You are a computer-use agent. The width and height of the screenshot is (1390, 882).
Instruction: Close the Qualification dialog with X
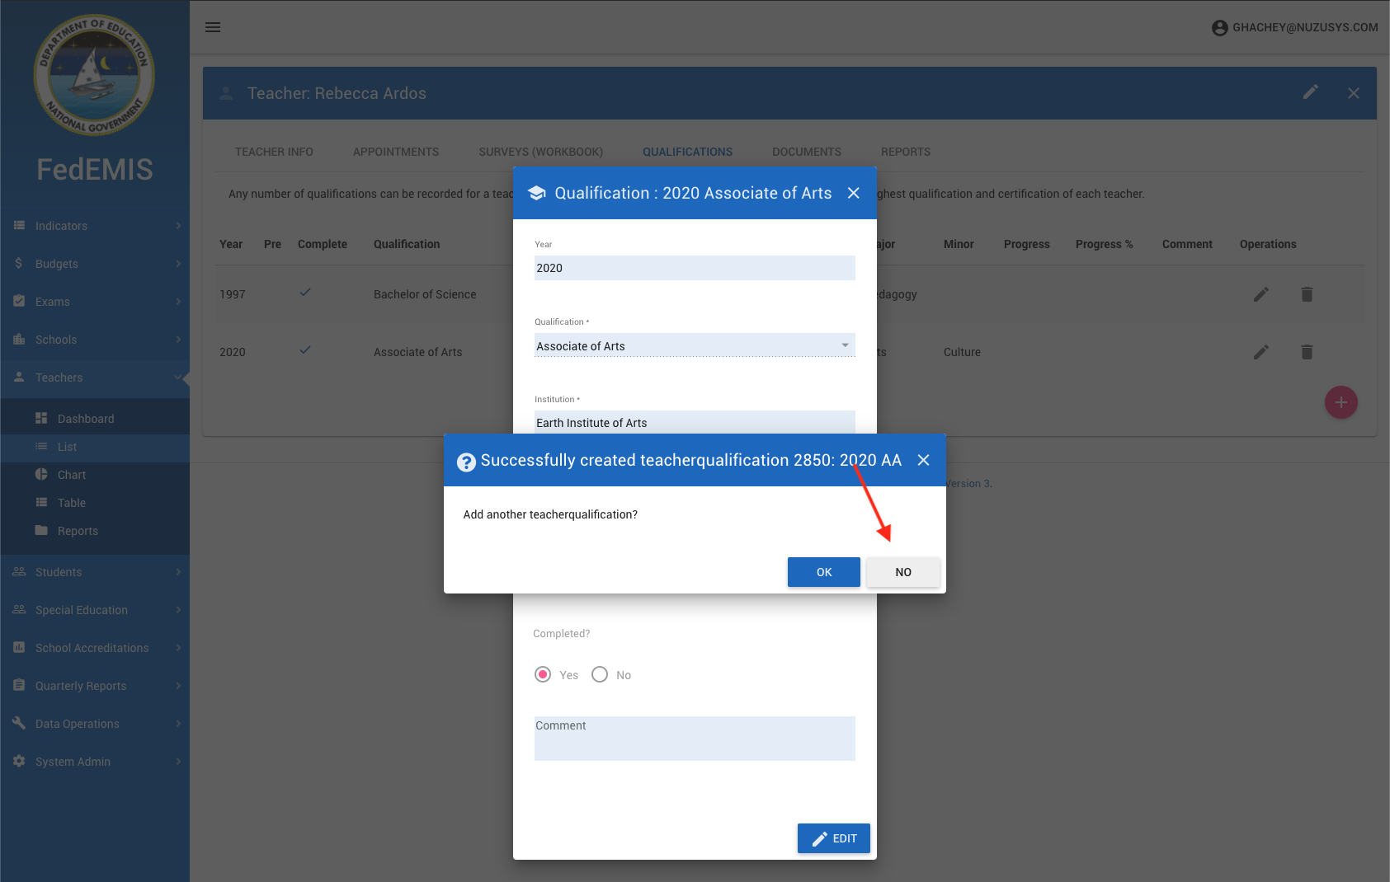[854, 193]
